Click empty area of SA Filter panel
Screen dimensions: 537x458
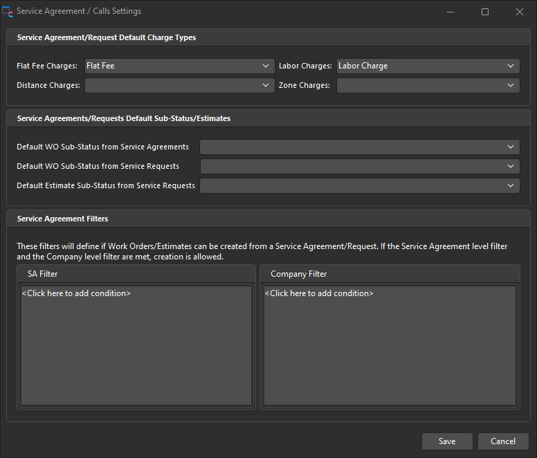pyautogui.click(x=136, y=353)
